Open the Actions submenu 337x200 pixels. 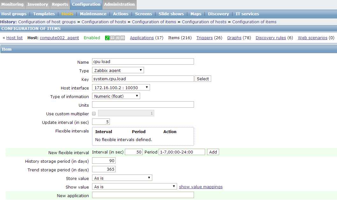point(121,14)
